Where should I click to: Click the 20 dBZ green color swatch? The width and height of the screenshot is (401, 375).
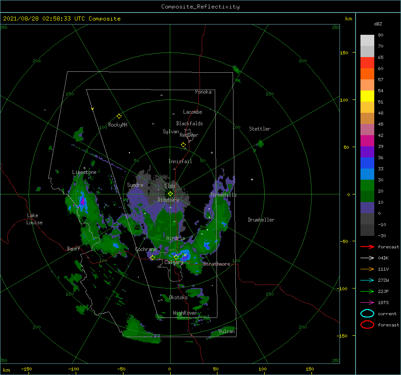(367, 185)
